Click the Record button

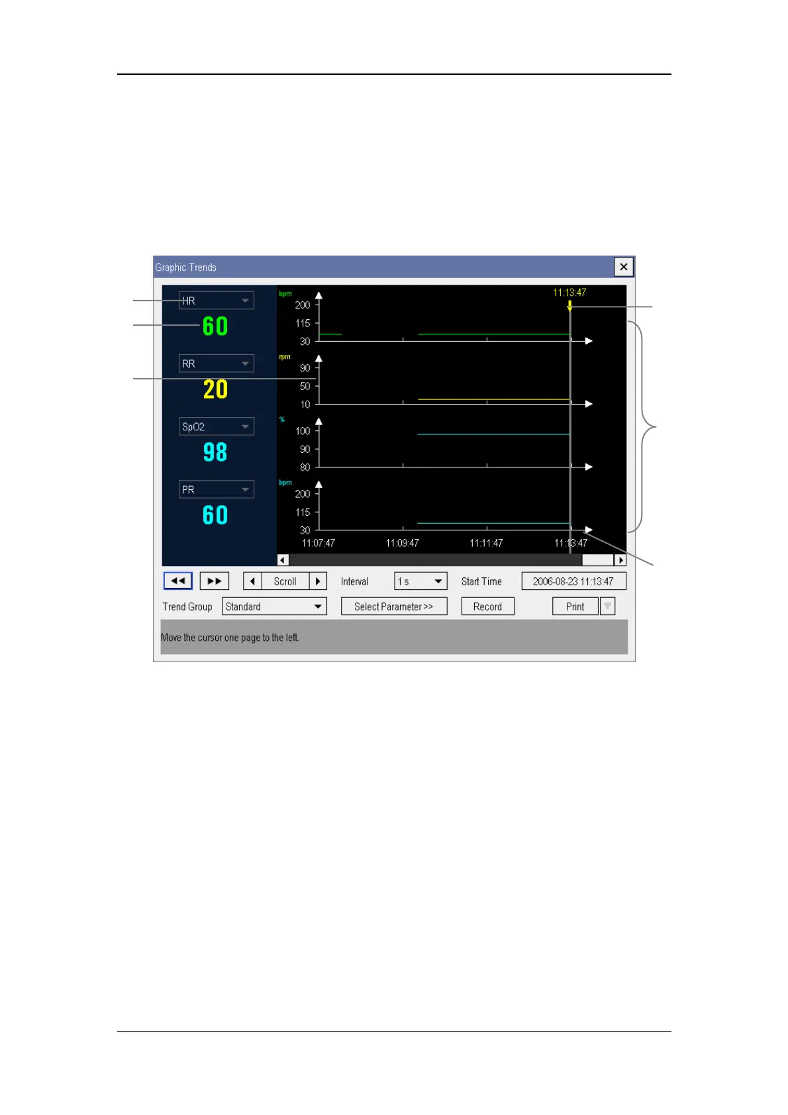coord(487,606)
